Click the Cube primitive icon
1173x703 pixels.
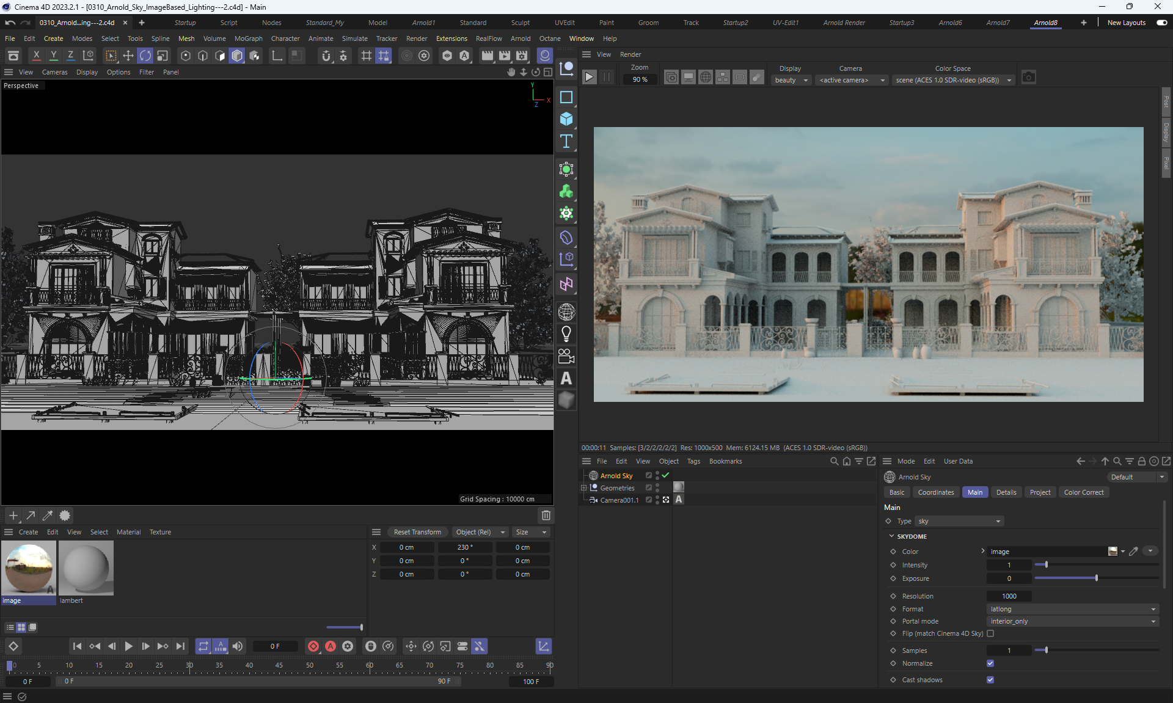click(566, 119)
